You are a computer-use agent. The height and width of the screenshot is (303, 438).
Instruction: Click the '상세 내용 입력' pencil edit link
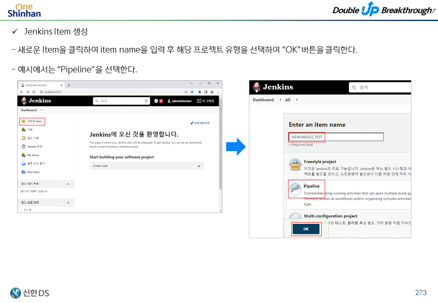pos(200,123)
